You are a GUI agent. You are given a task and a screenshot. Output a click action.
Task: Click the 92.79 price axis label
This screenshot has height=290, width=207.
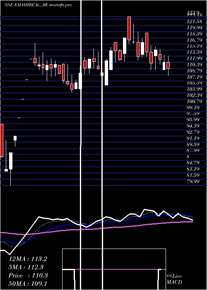(x=193, y=132)
